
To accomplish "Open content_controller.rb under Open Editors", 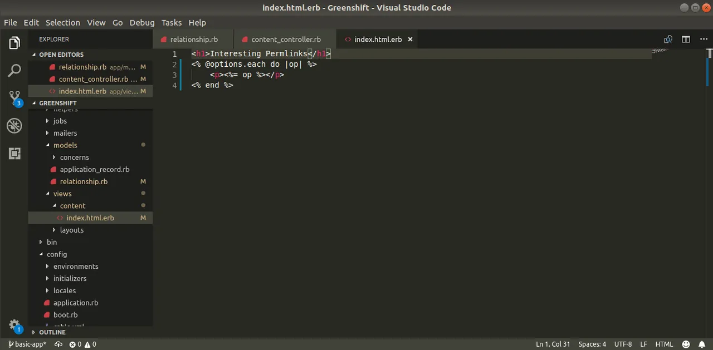I will coord(90,79).
